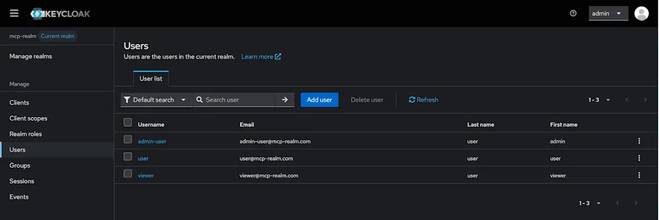Click the Username column header

tap(151, 124)
